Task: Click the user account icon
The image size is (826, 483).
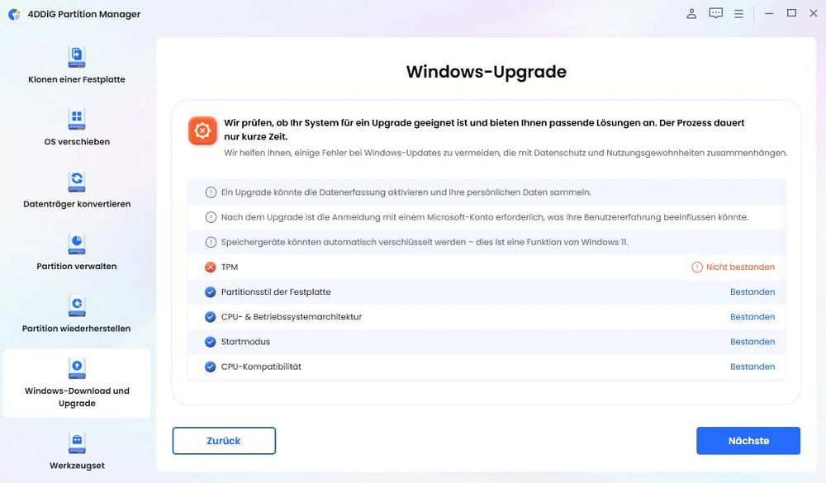Action: pos(691,14)
